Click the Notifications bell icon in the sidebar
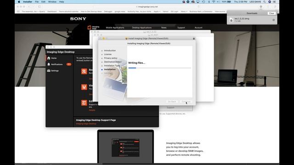294x165 pixels. (49, 64)
